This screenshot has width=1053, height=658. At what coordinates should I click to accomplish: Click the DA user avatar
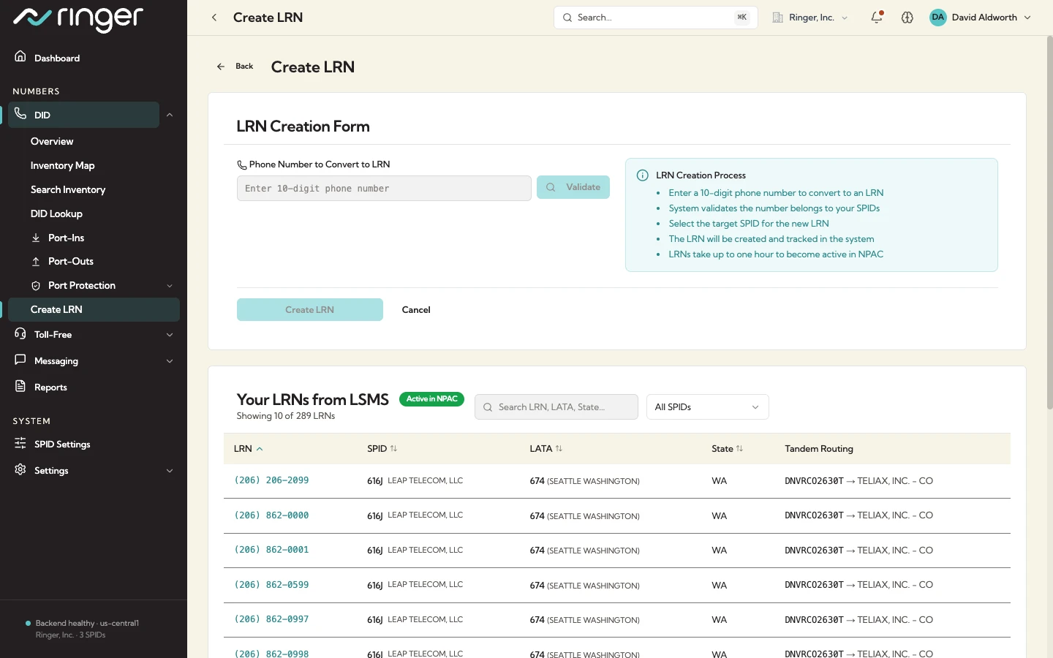pos(937,18)
